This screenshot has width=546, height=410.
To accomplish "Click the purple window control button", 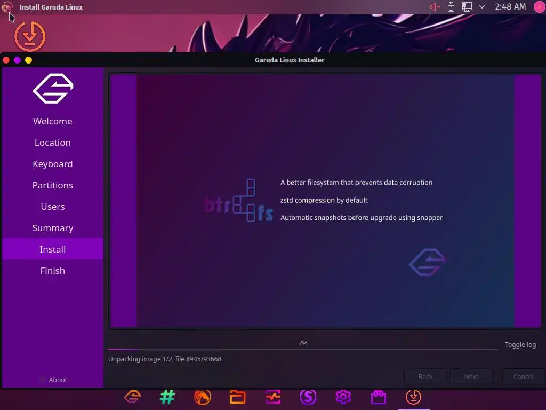I will 17,60.
